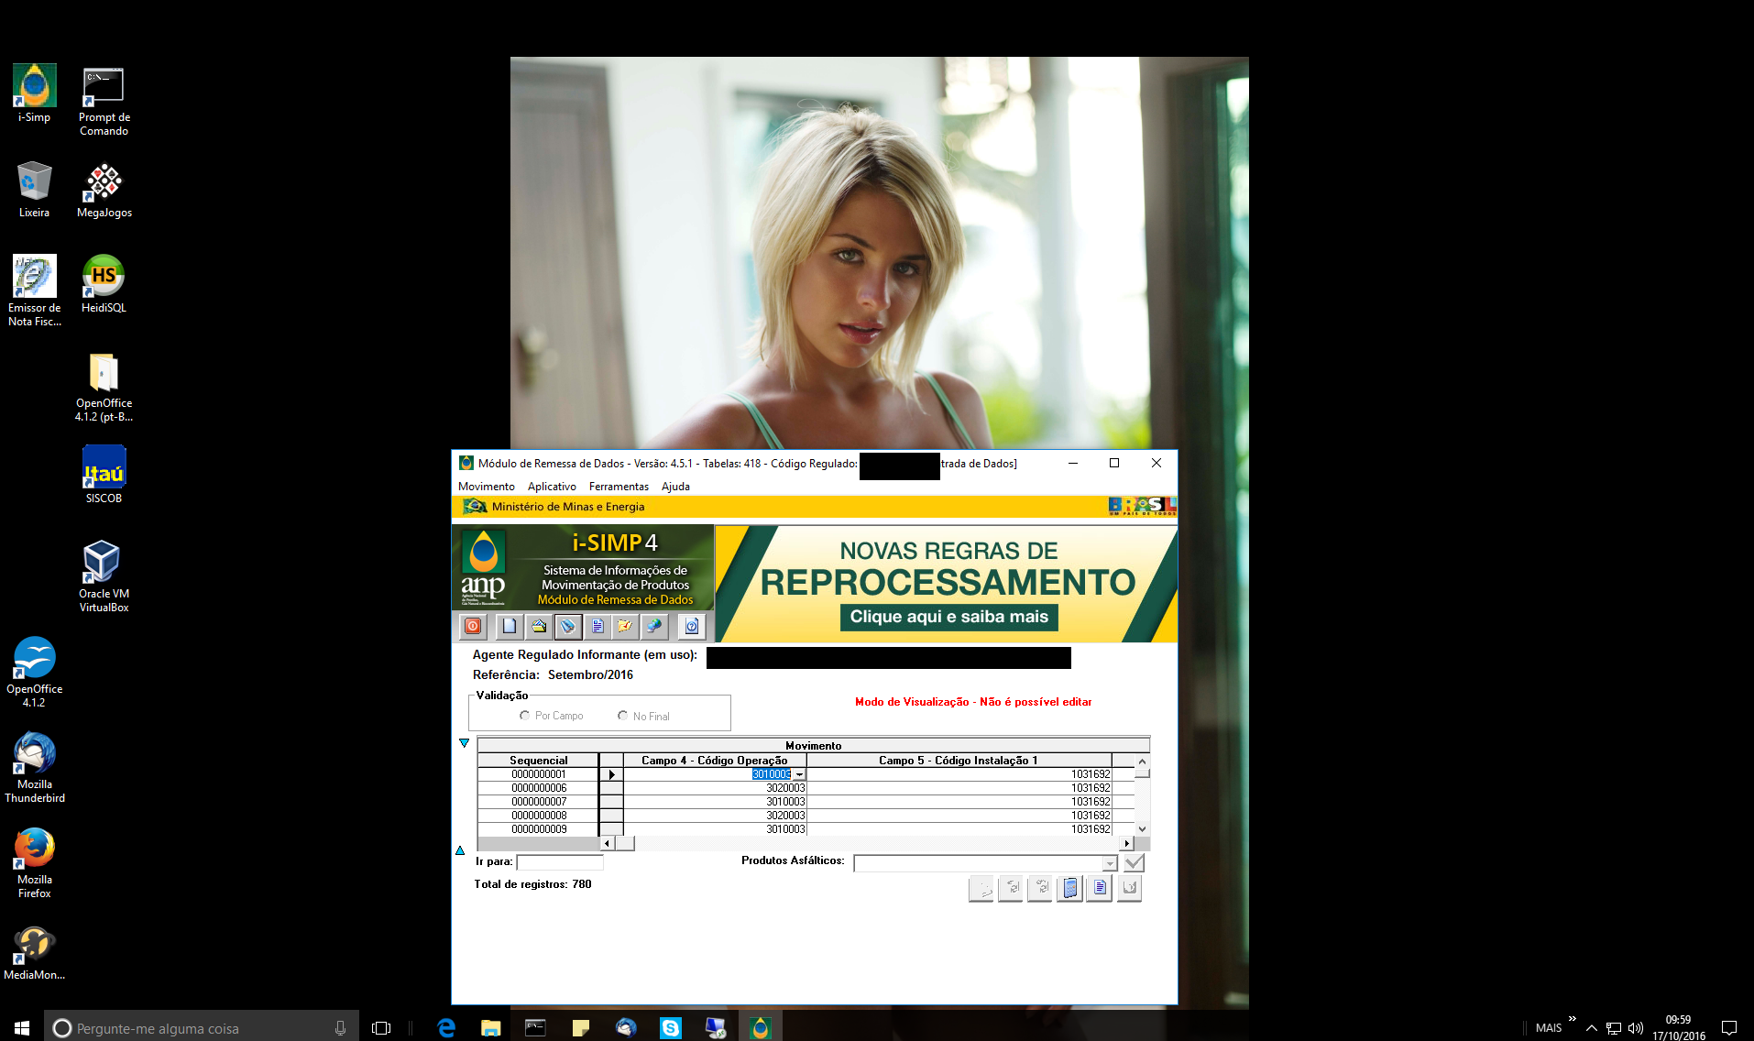The height and width of the screenshot is (1041, 1754).
Task: Click the grid's vertical scroll-down arrow
Action: (1142, 828)
